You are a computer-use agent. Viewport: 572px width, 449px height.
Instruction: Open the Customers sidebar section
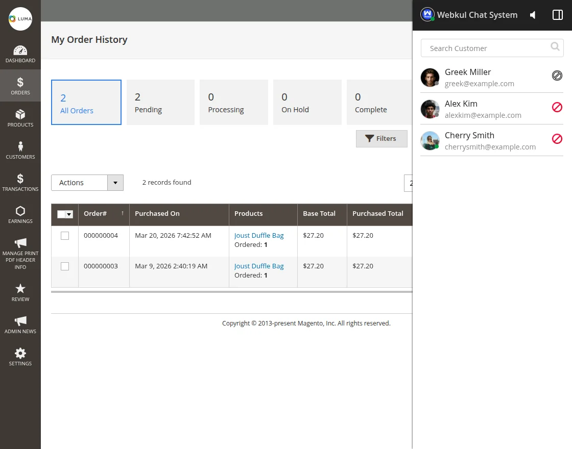(20, 151)
